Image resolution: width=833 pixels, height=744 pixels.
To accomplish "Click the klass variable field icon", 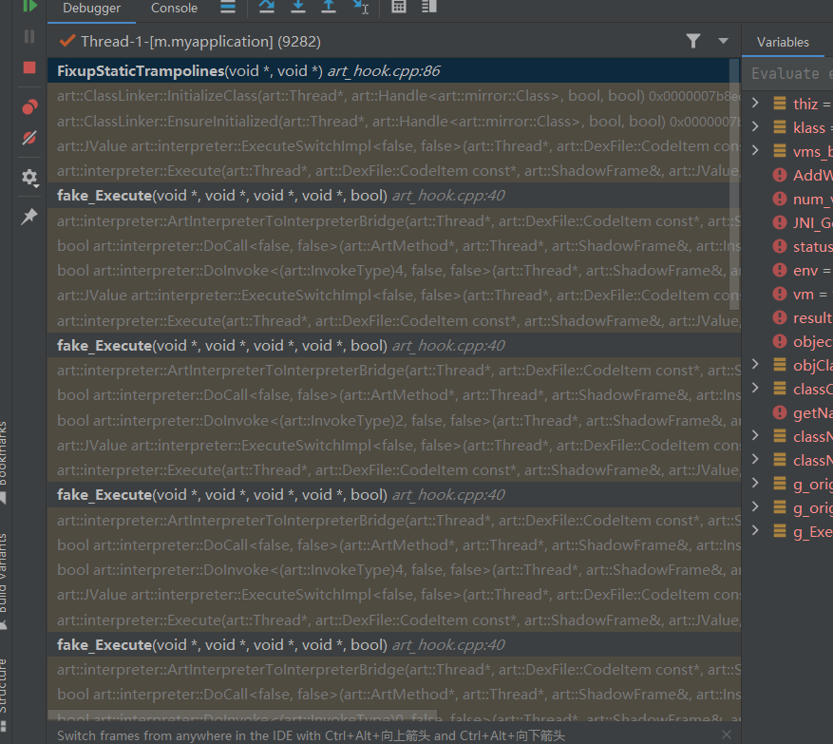I will point(780,127).
